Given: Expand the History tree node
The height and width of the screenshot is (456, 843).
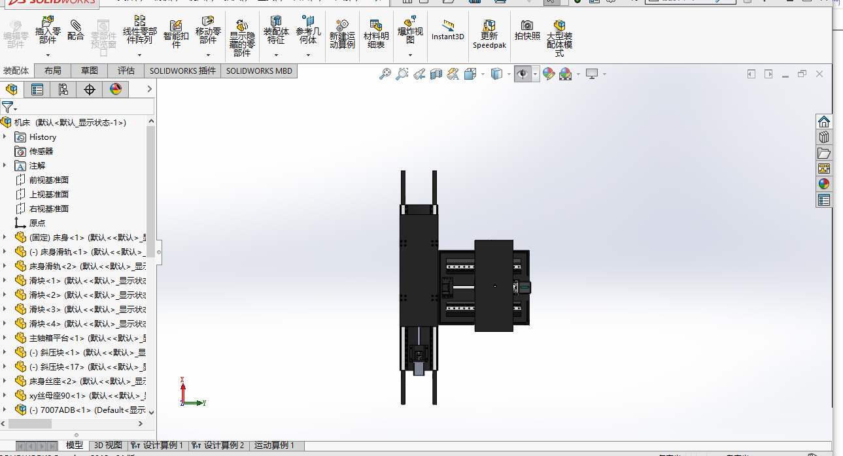Looking at the screenshot, I should click(x=5, y=137).
